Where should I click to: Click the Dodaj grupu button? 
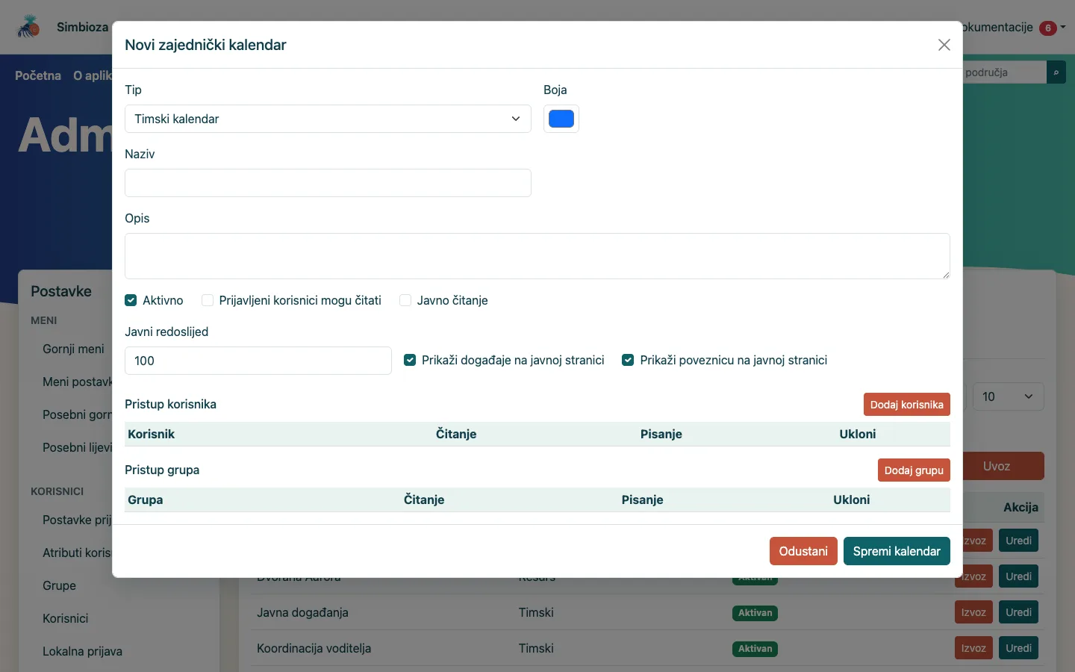coord(914,470)
